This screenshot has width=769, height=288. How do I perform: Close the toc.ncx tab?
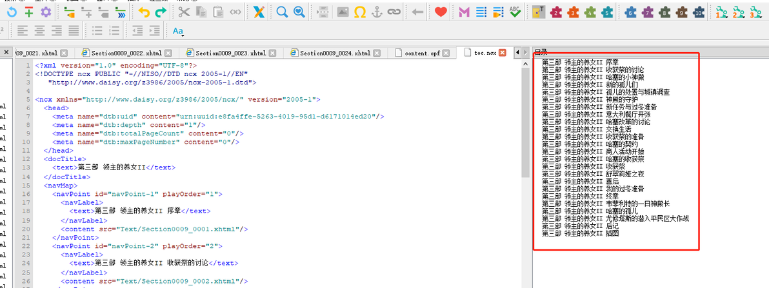502,53
